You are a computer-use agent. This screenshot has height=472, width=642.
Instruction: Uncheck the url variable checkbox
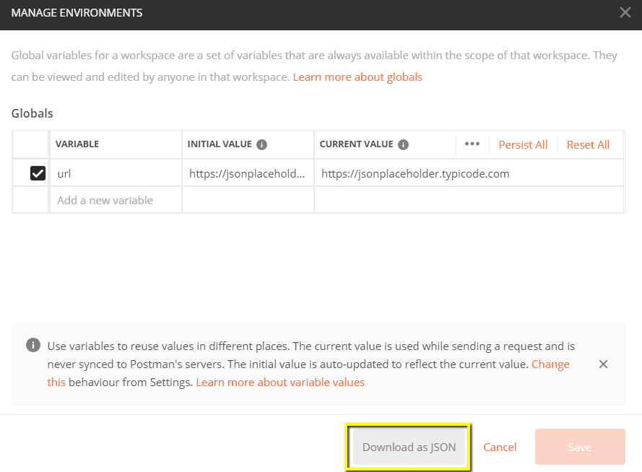tap(38, 173)
